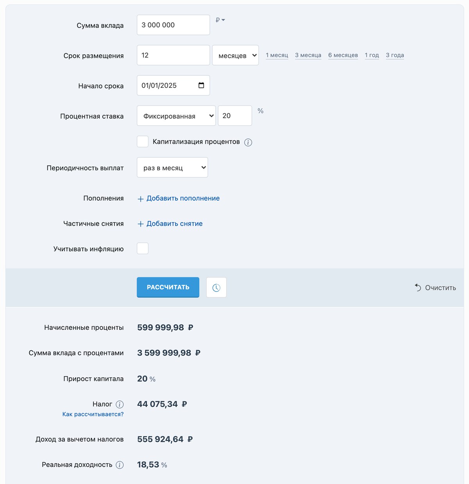This screenshot has width=469, height=484.
Task: Select the 3 месяца preset link
Action: (x=308, y=55)
